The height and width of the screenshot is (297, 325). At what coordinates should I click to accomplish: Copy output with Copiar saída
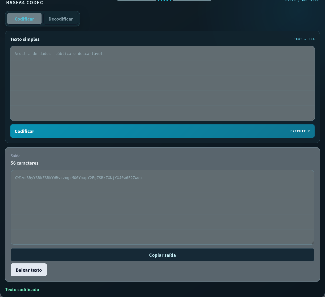point(162,255)
